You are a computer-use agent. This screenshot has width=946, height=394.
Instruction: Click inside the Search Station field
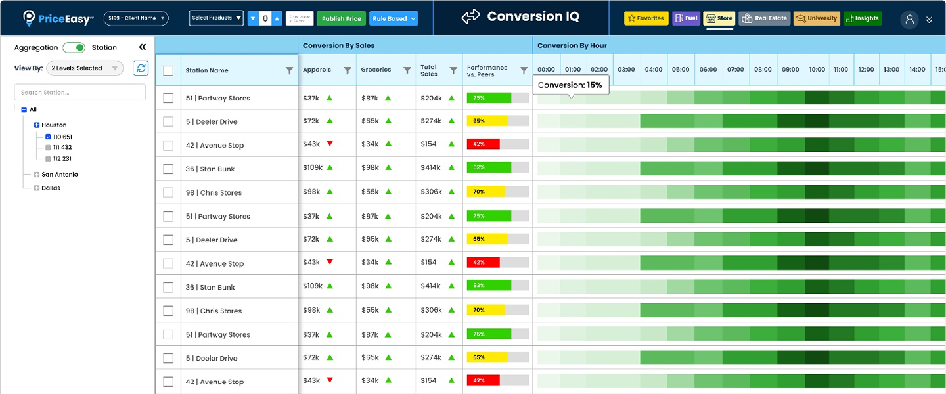[x=79, y=92]
